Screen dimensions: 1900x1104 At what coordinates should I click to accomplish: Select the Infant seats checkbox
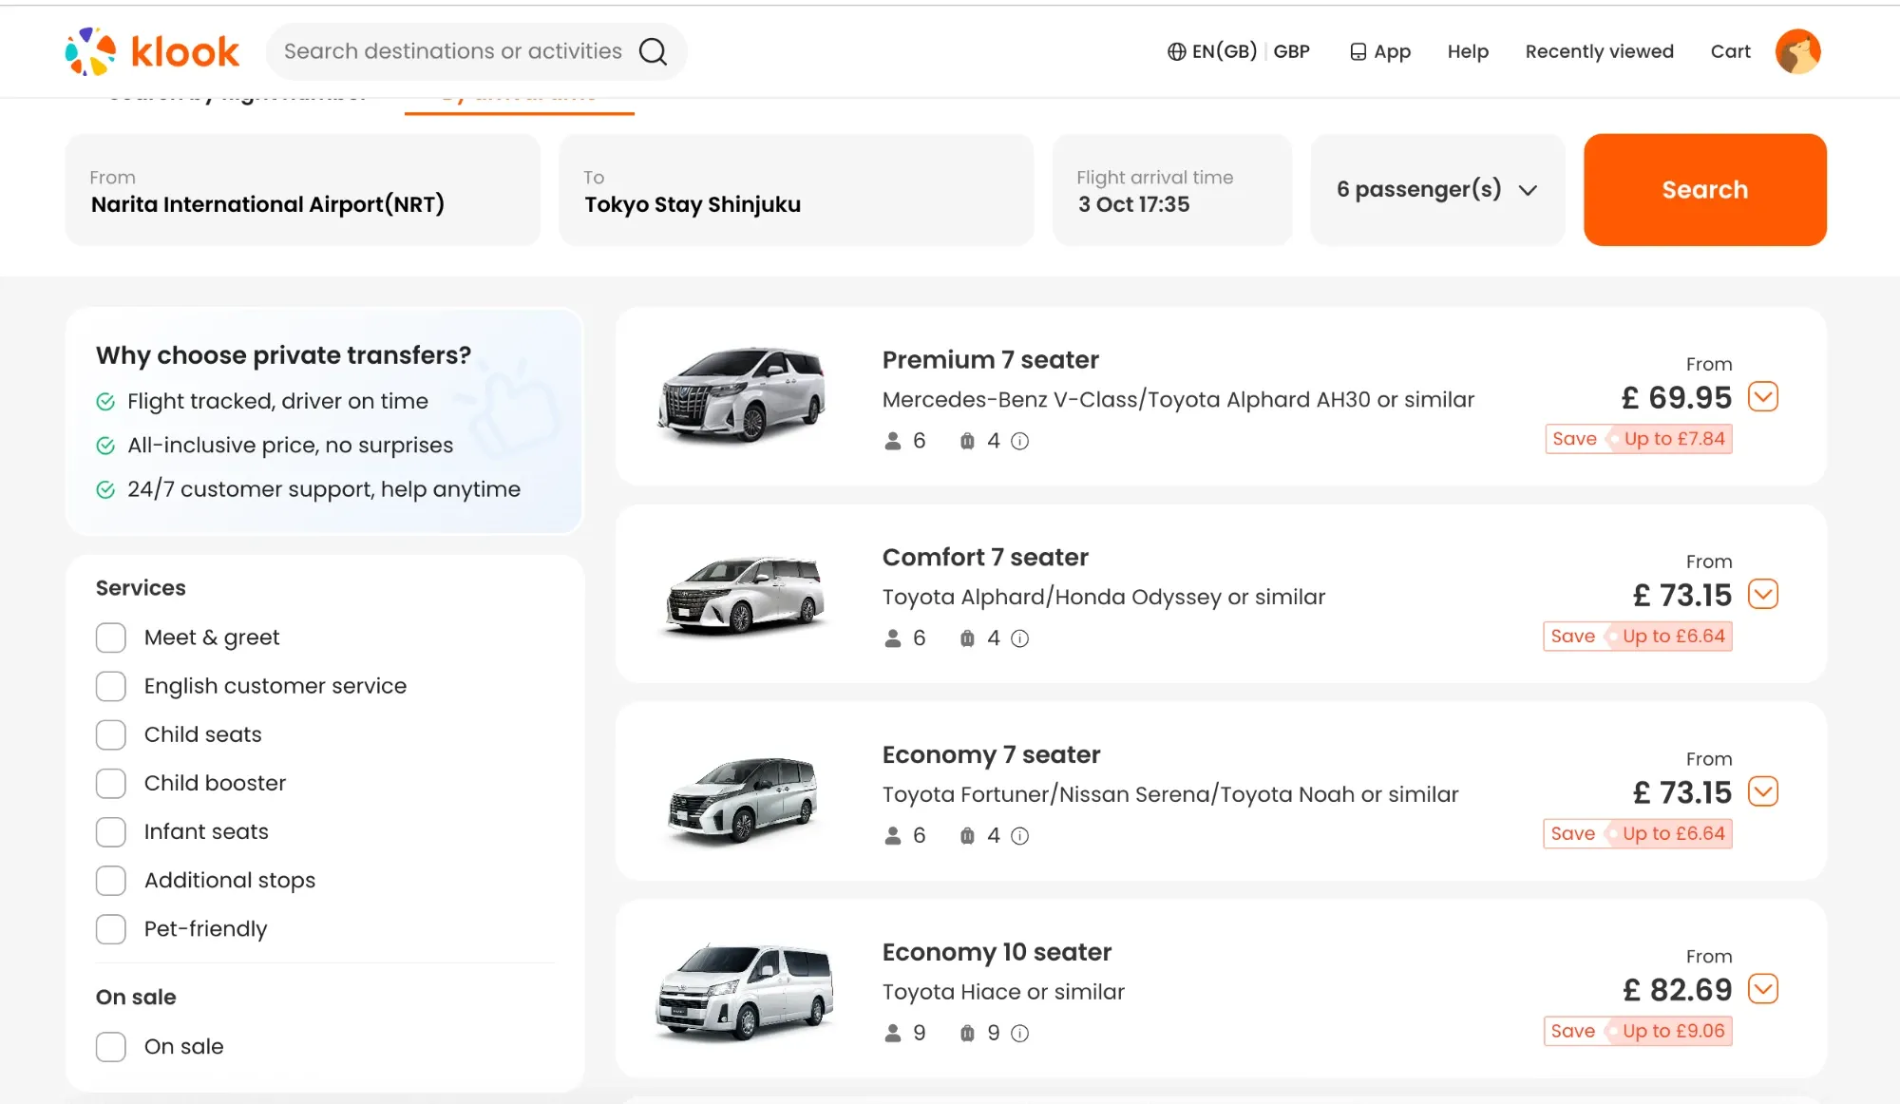pyautogui.click(x=111, y=831)
